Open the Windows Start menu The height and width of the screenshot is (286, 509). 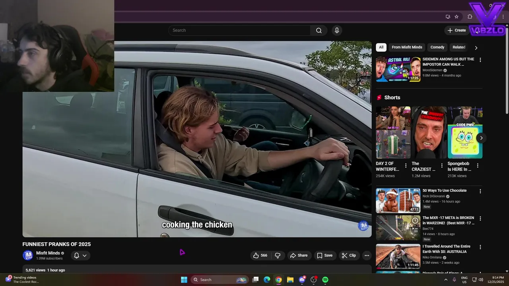(184, 280)
